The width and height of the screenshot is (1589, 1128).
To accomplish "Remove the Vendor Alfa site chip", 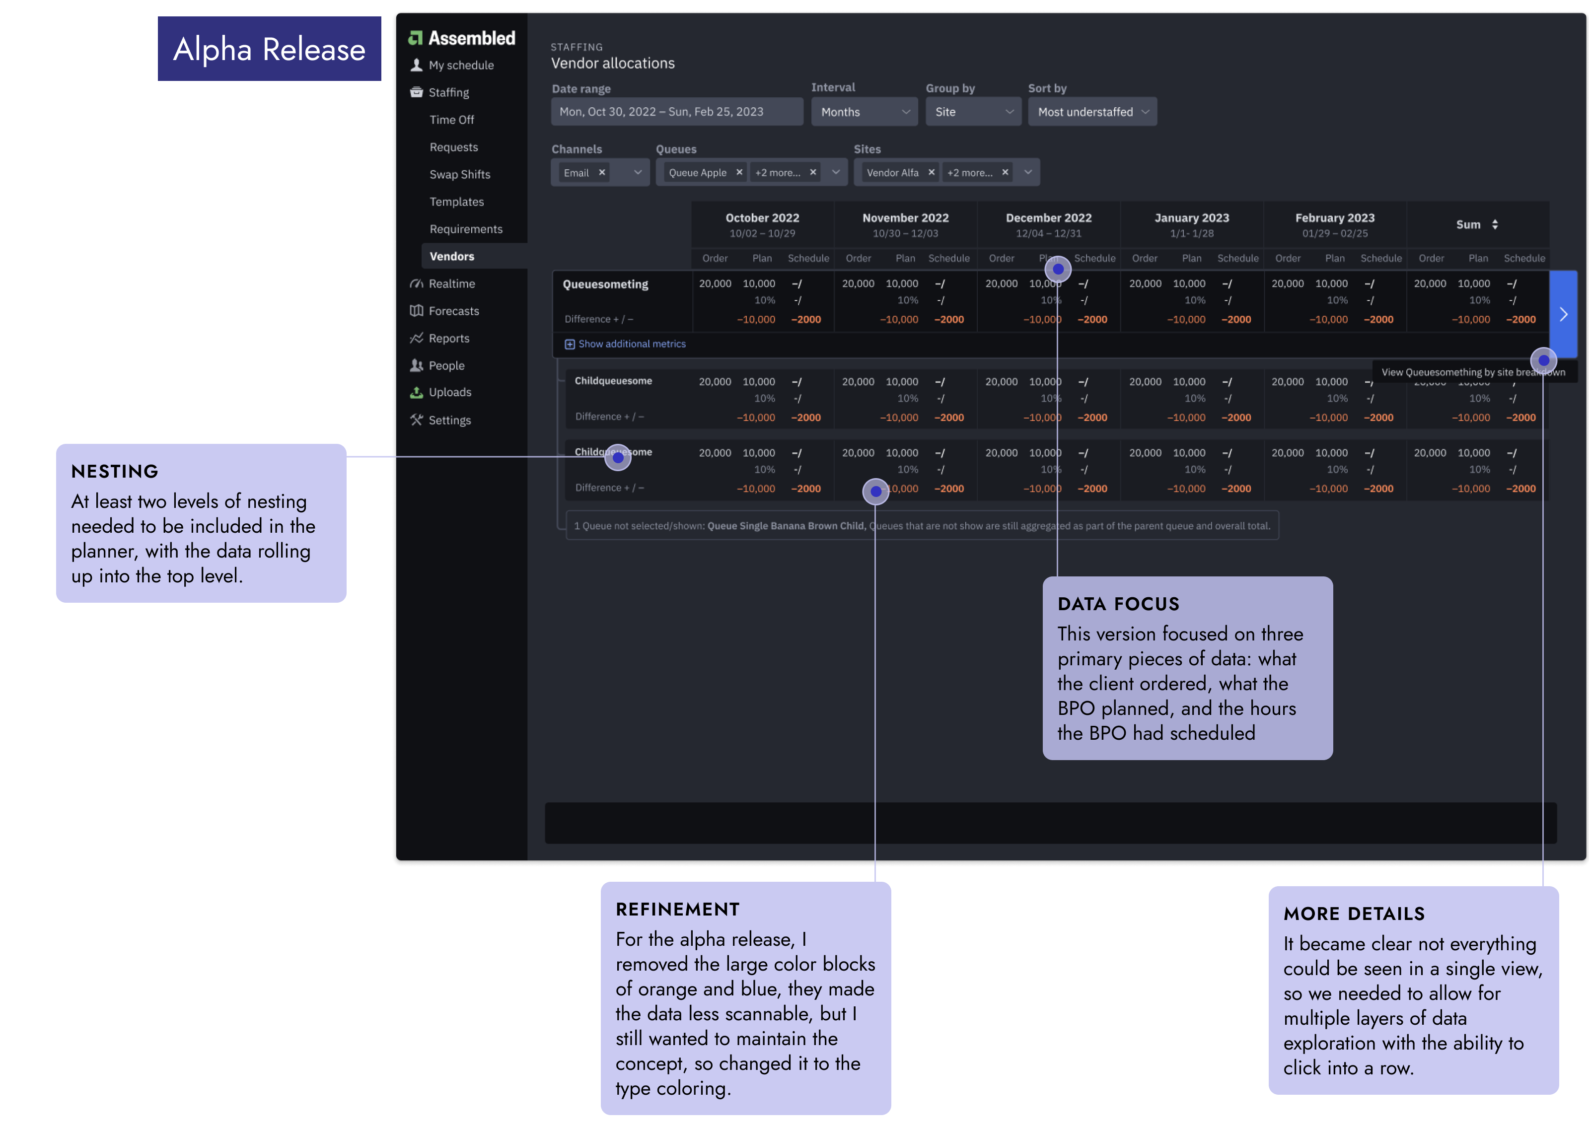I will [x=932, y=172].
